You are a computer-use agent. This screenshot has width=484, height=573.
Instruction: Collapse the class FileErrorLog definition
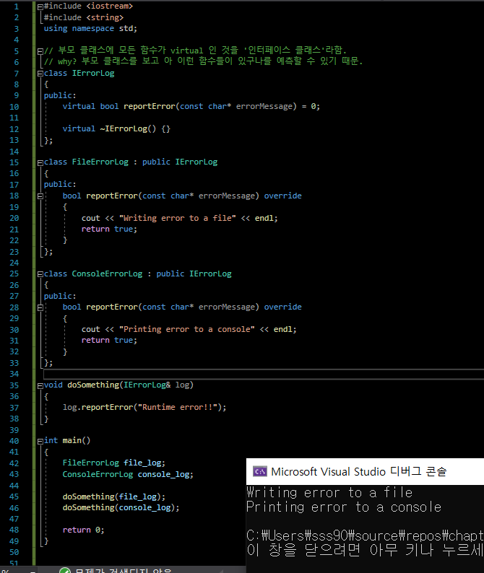coord(40,163)
